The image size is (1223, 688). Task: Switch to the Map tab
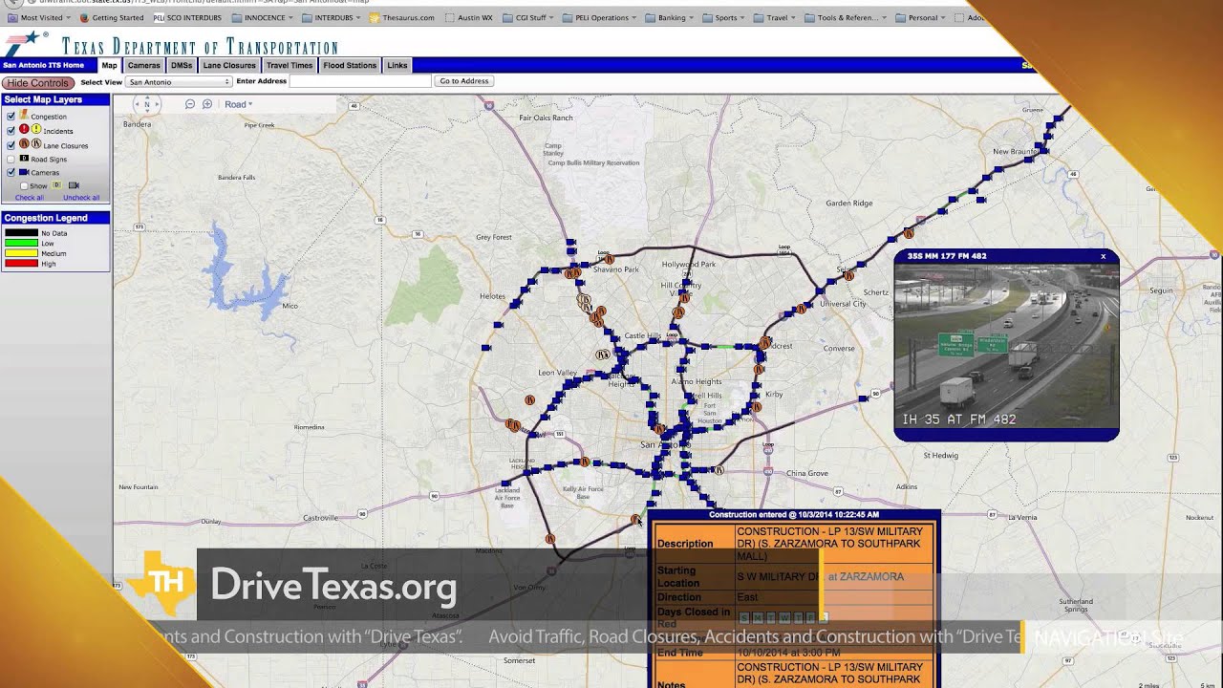pyautogui.click(x=109, y=65)
